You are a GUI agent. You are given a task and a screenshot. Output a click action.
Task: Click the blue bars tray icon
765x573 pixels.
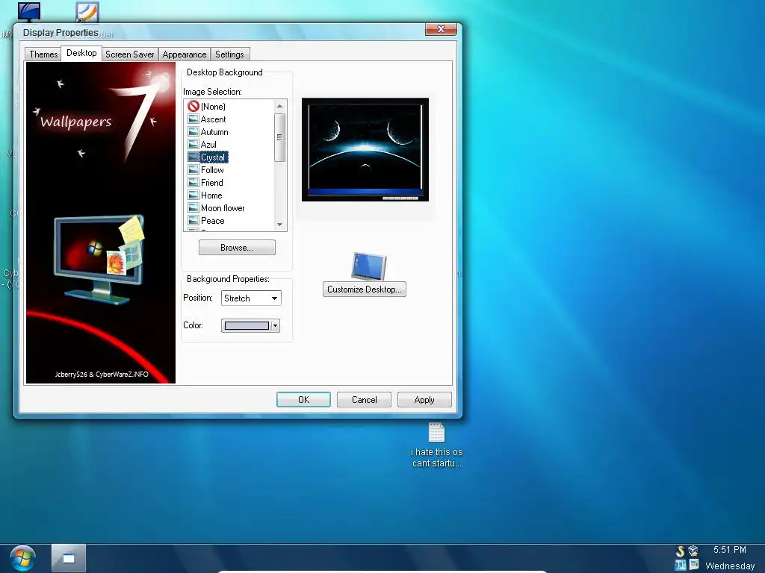click(x=681, y=566)
